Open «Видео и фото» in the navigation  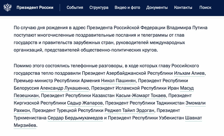(x=127, y=7)
